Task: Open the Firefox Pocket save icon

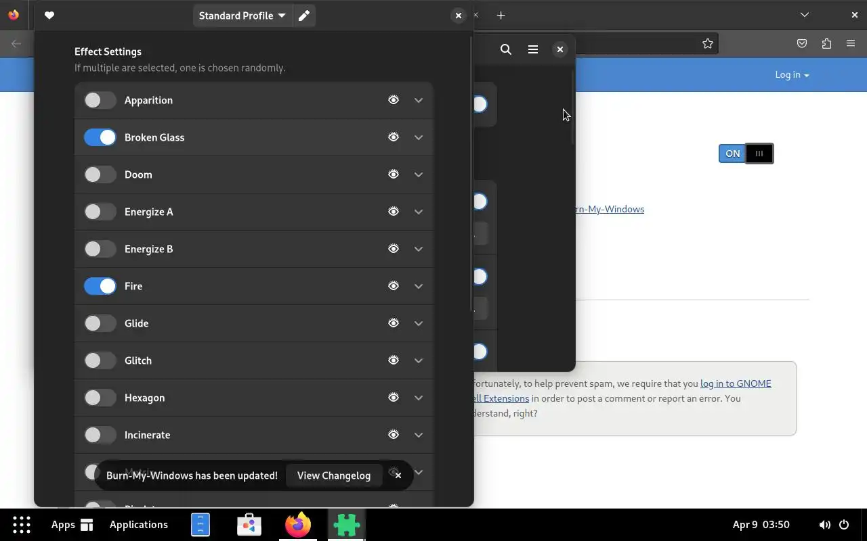Action: 802,43
